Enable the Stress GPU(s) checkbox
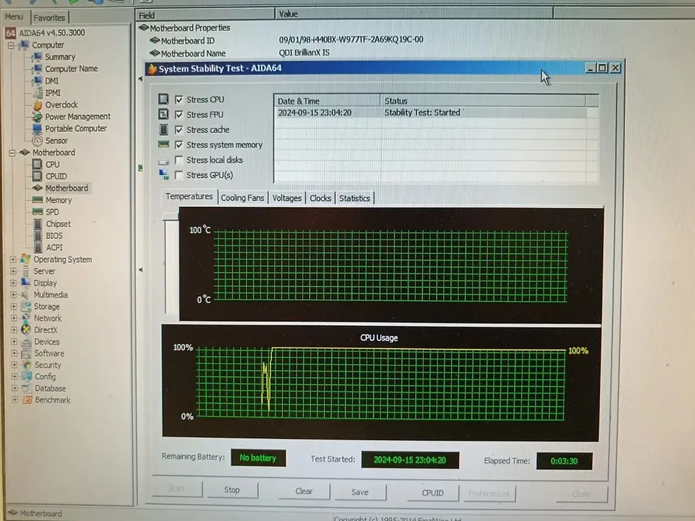Viewport: 695px width, 521px height. tap(179, 175)
